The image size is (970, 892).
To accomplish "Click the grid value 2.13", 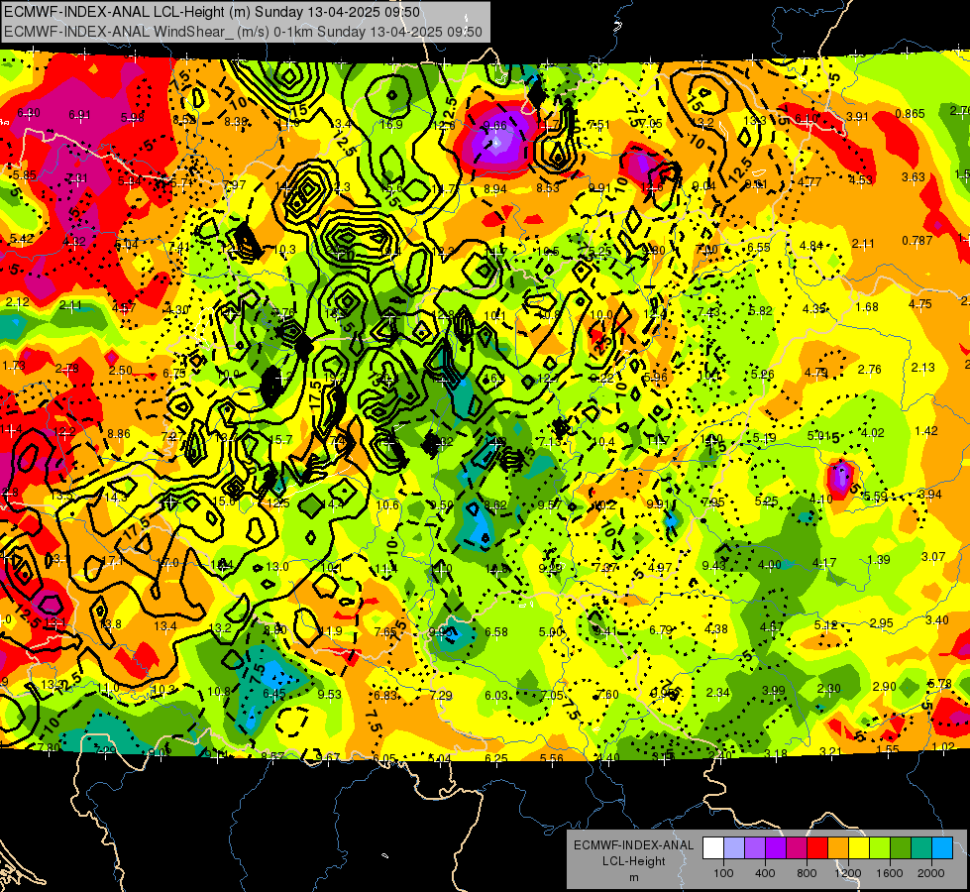I will (923, 368).
